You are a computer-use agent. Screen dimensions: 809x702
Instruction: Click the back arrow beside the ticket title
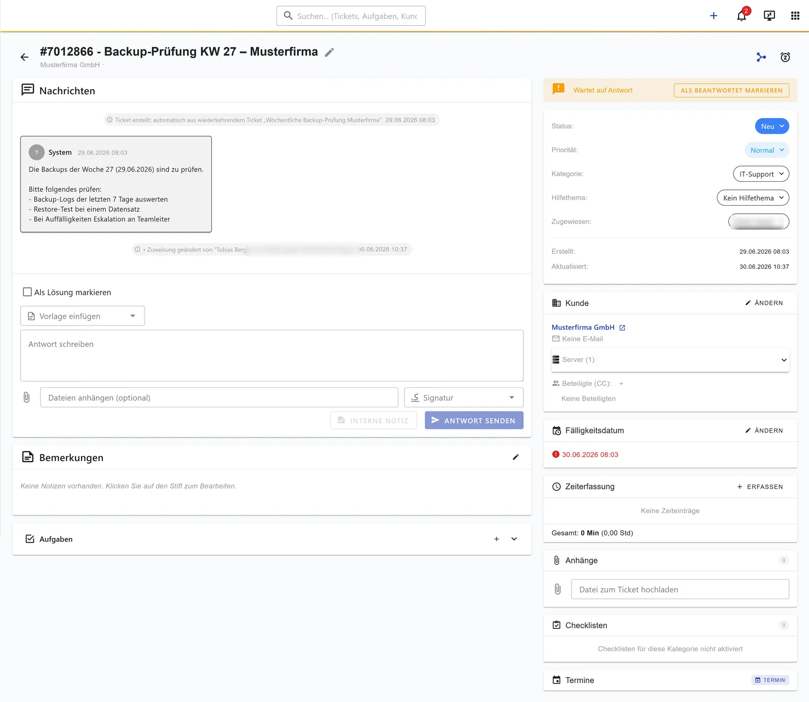(24, 57)
